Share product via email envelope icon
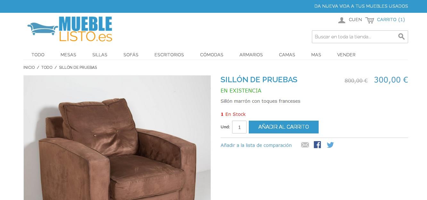The width and height of the screenshot is (427, 200). [x=305, y=145]
